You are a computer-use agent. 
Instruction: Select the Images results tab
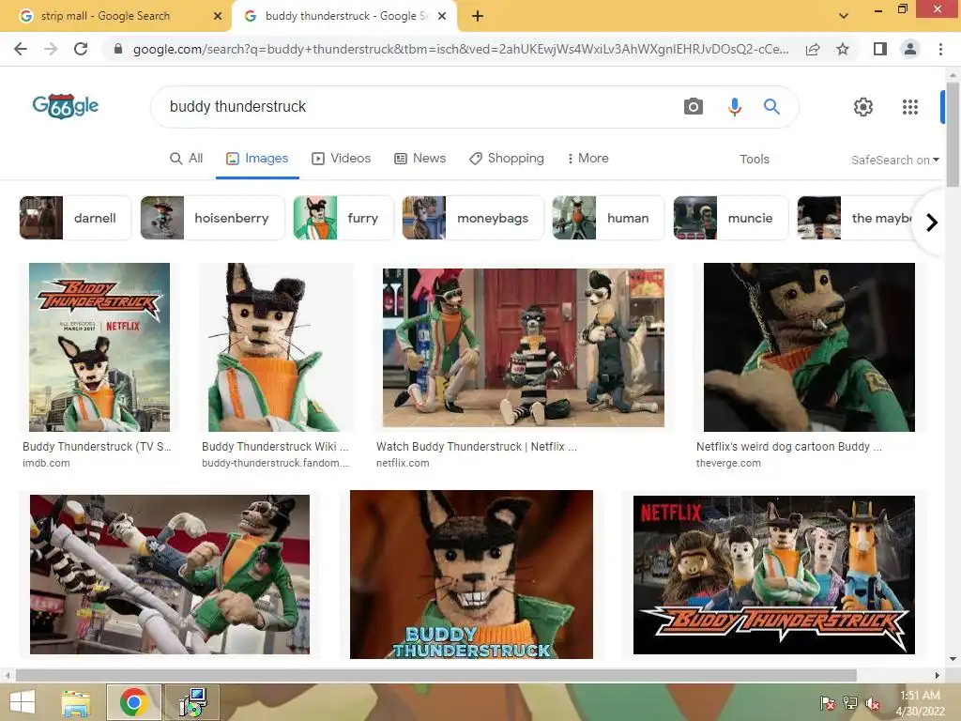click(257, 158)
